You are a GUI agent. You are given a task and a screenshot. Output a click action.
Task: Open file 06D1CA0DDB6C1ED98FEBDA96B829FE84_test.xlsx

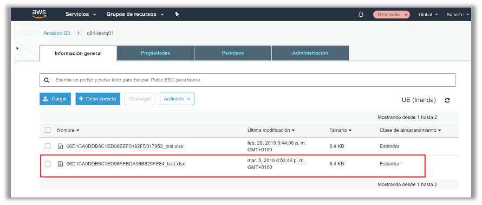(x=126, y=164)
